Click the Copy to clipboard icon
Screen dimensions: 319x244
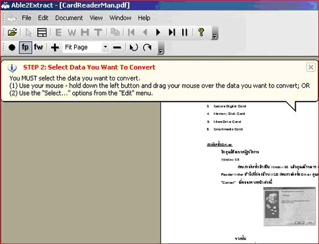pos(115,32)
